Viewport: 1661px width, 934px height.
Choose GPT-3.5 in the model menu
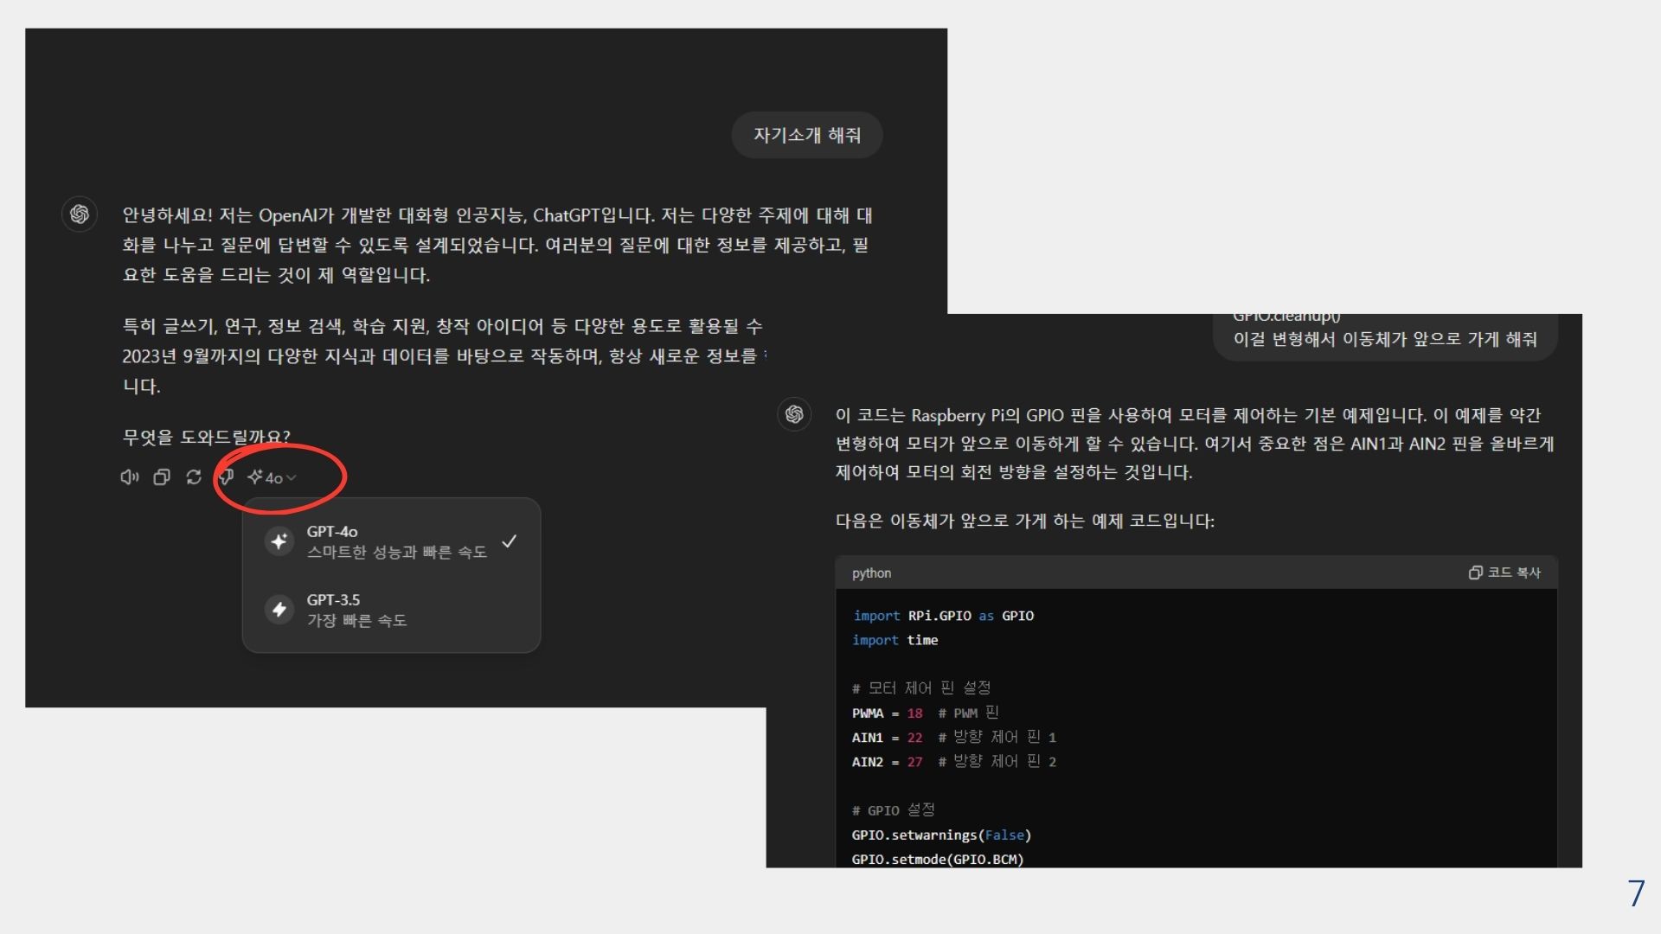click(391, 610)
